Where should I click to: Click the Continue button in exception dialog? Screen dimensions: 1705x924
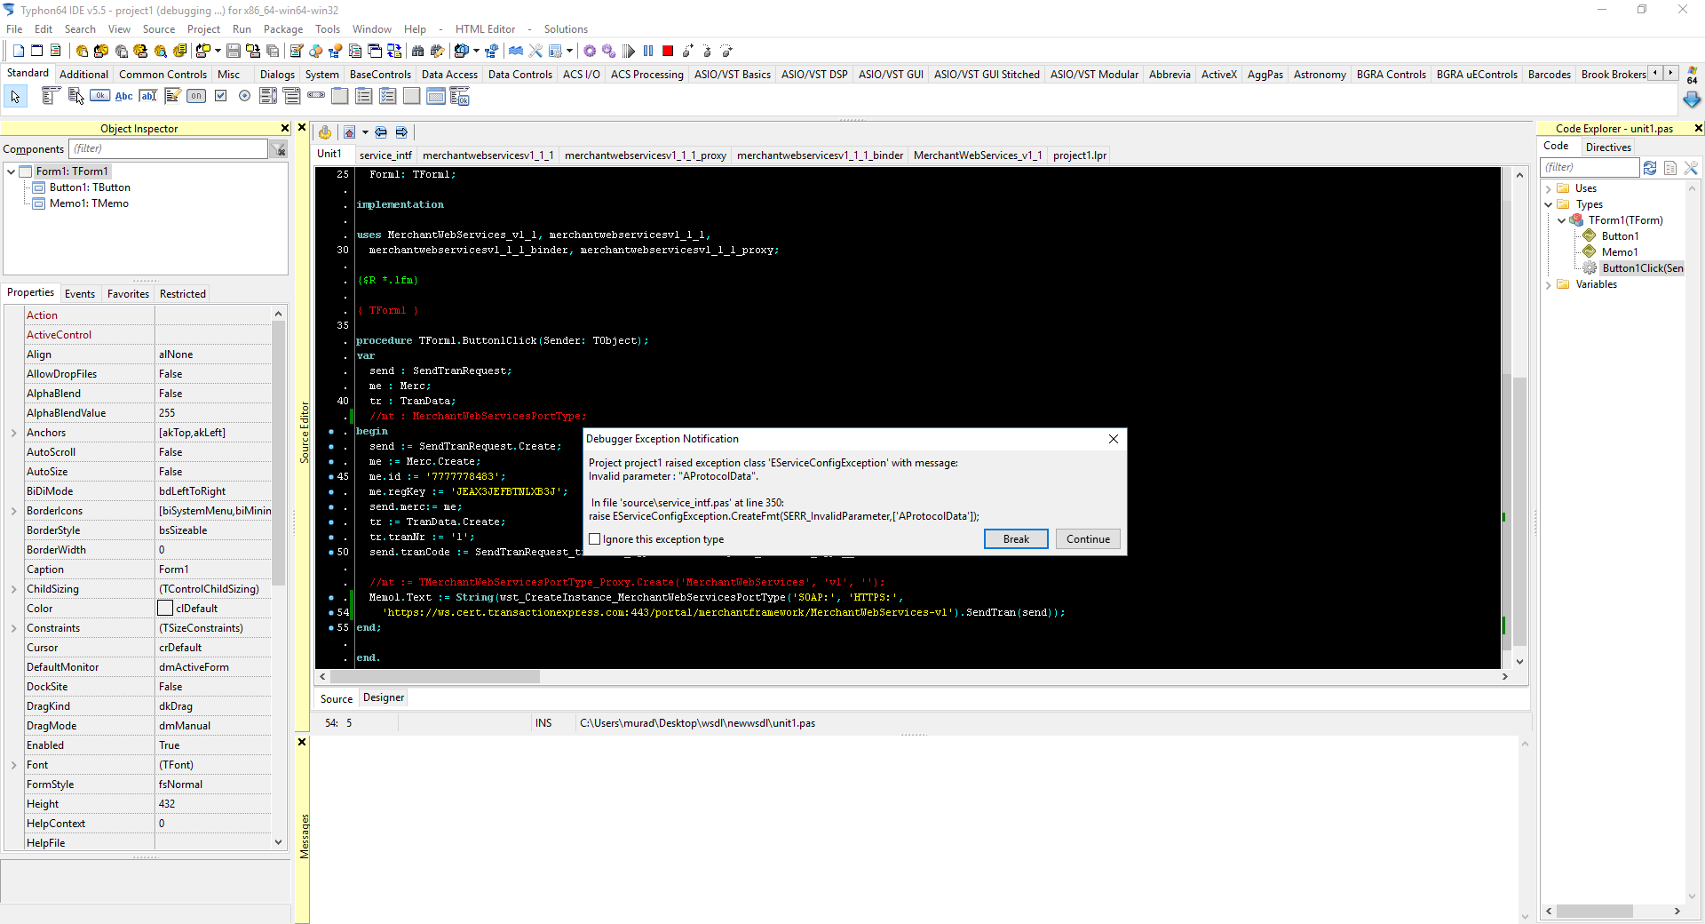[1088, 539]
